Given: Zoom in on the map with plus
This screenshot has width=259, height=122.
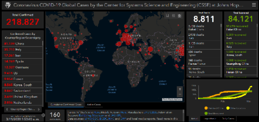Looking at the screenshot, I should click(x=180, y=89).
